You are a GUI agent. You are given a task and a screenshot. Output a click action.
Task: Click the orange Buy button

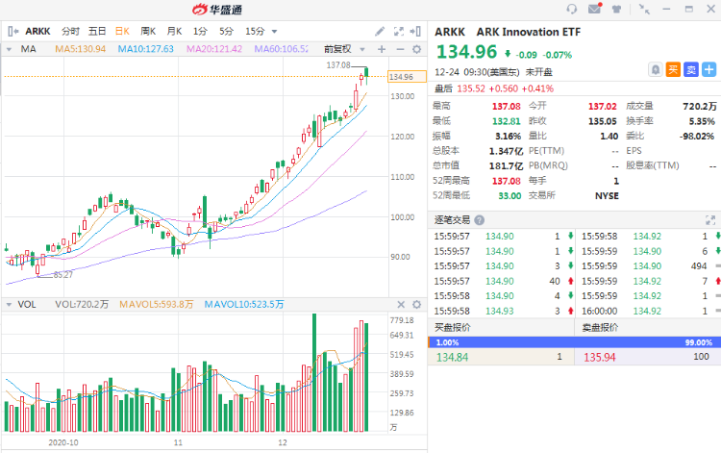point(673,70)
